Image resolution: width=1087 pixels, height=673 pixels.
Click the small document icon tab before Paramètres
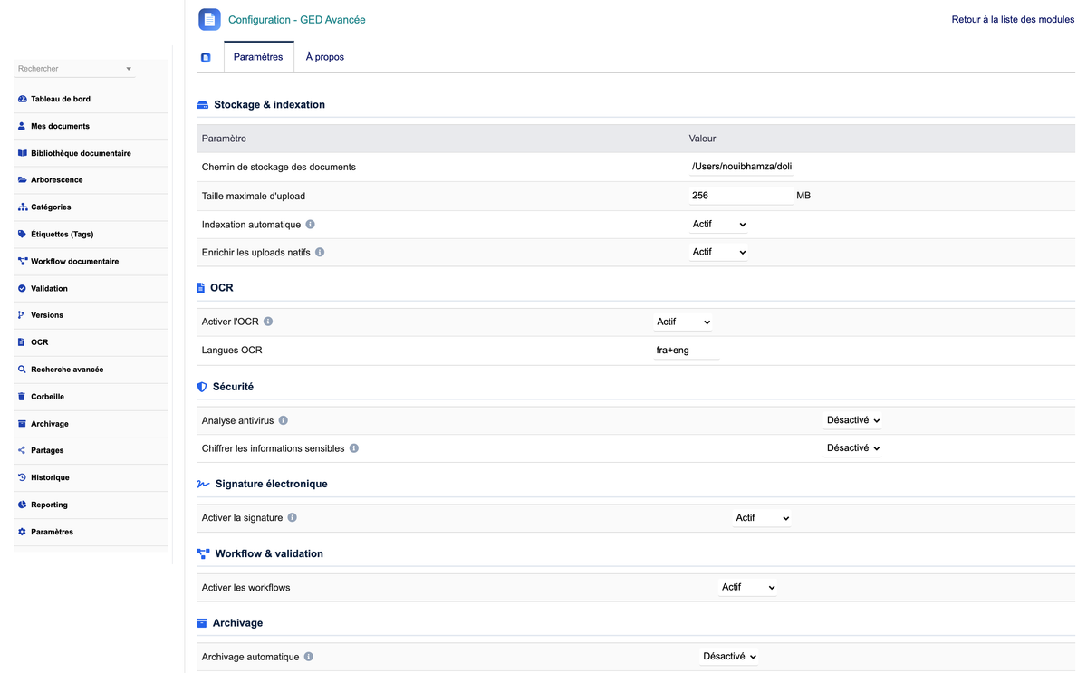[206, 57]
